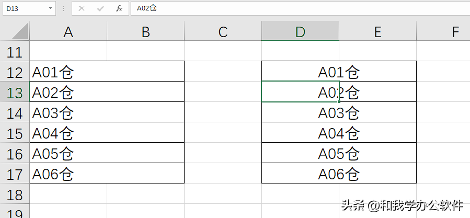The image size is (470, 218).
Task: Select column C header
Action: [x=223, y=31]
